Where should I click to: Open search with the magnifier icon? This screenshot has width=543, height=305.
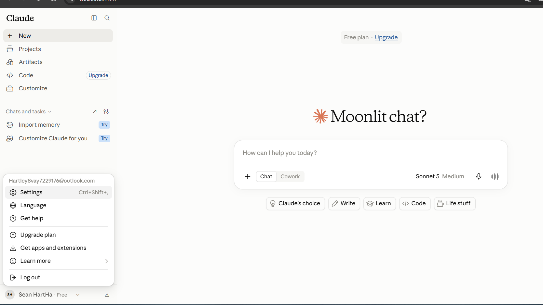tap(107, 18)
